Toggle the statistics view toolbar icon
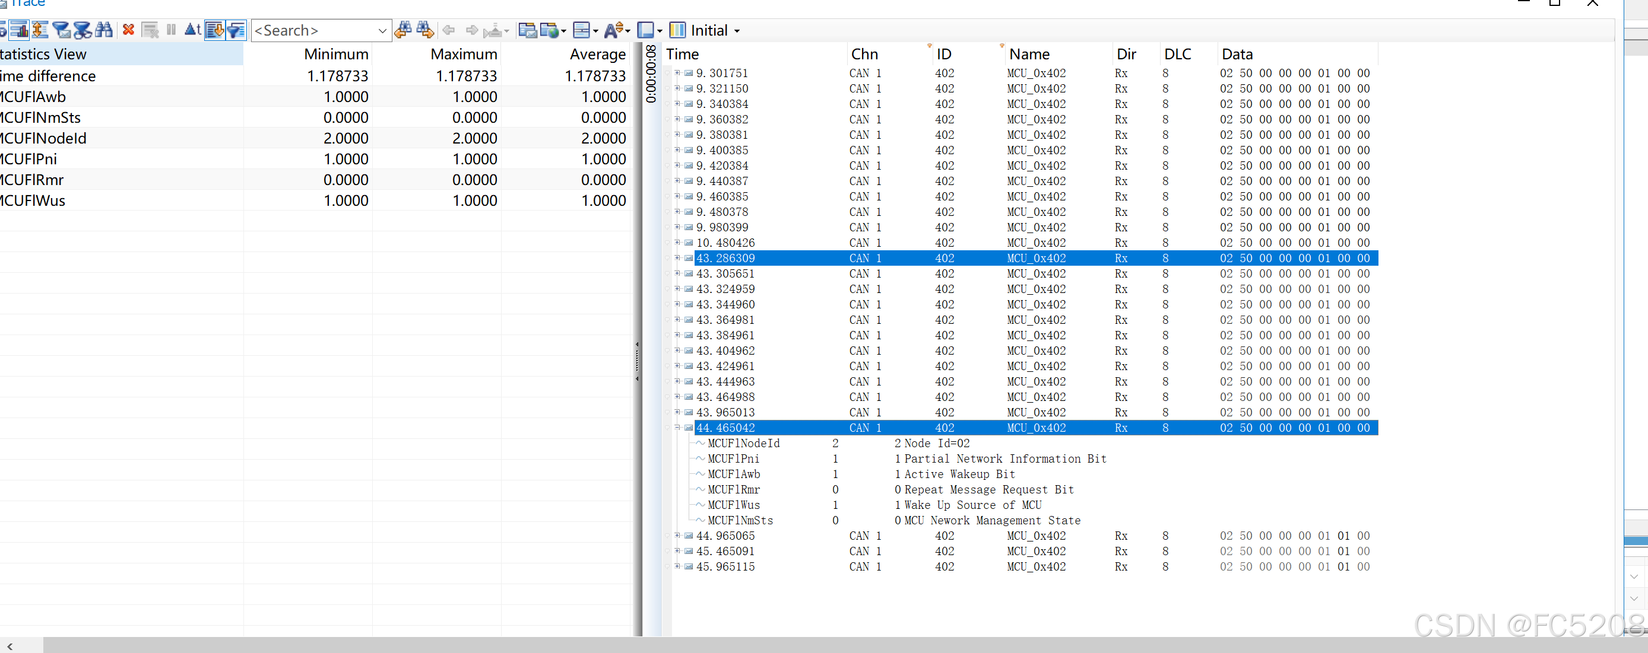Viewport: 1648px width, 653px height. 18,30
